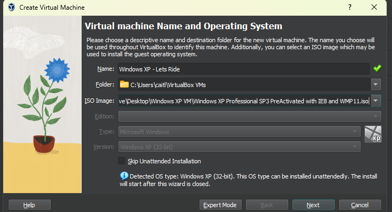Screen dimensions: 392x212
Task: Click the "ISO Image:" label
Action: point(99,101)
